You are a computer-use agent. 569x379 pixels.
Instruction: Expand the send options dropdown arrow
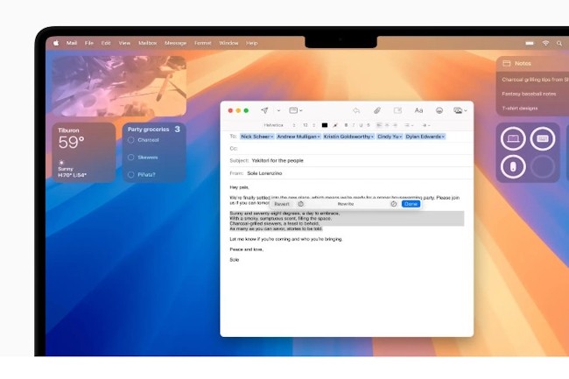[x=278, y=111]
